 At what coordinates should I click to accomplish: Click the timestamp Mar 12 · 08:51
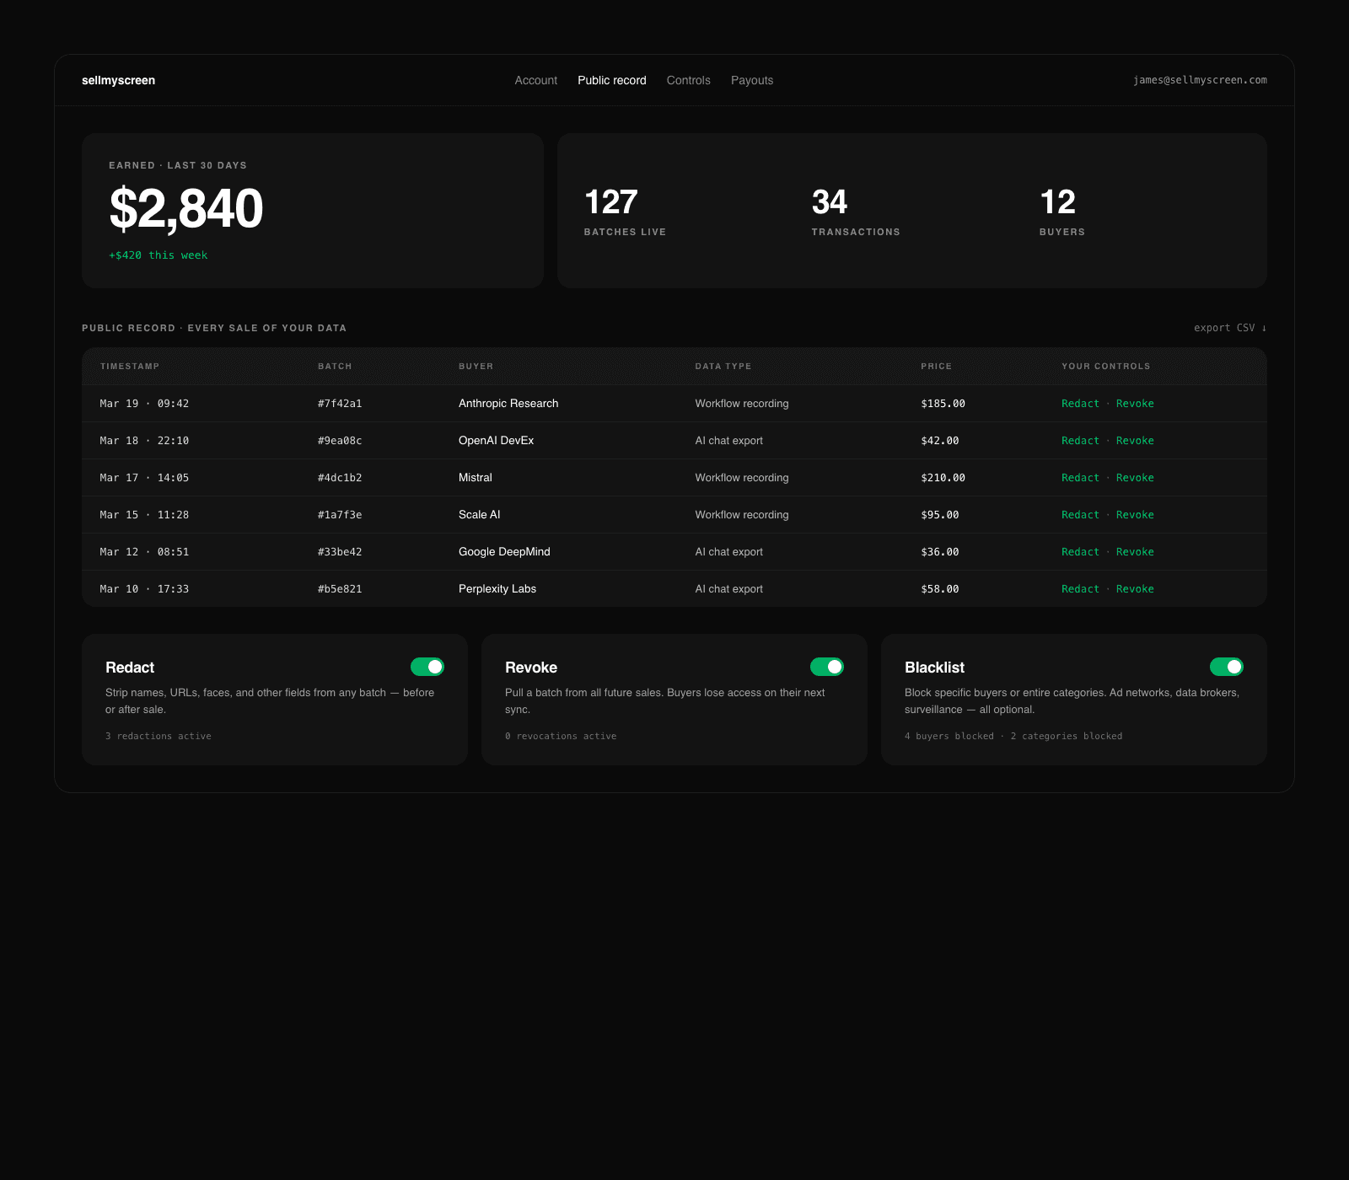coord(144,552)
